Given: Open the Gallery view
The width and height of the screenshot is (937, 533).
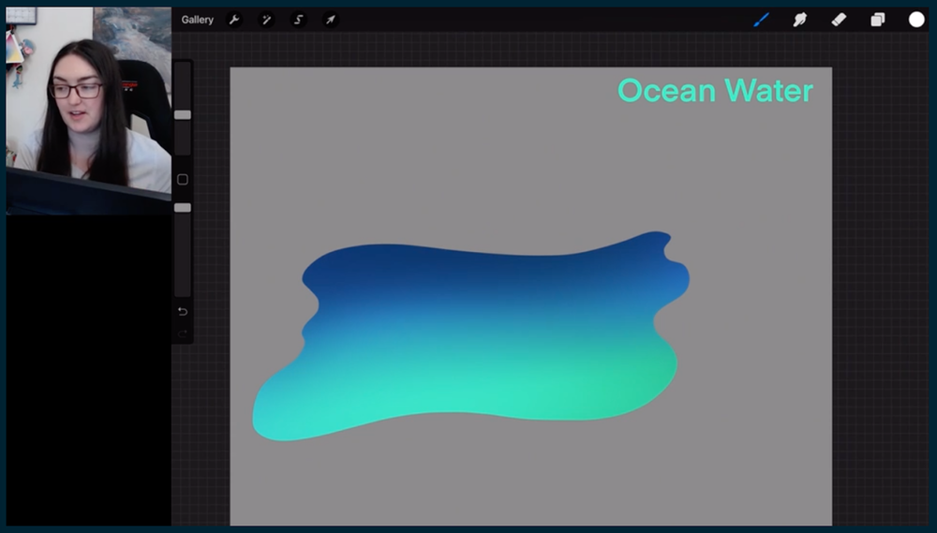Looking at the screenshot, I should (x=197, y=20).
